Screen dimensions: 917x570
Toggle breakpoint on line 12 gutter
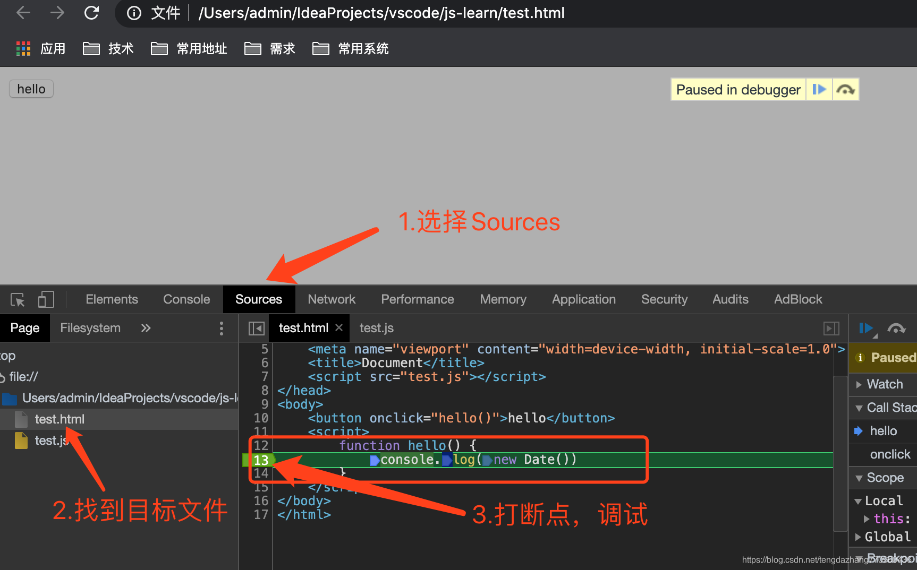pyautogui.click(x=261, y=445)
